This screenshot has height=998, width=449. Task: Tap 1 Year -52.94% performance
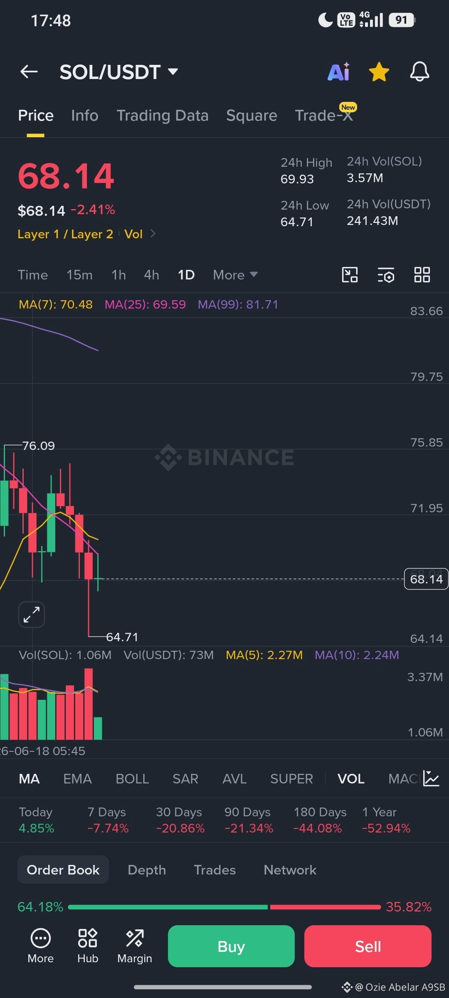(x=386, y=820)
